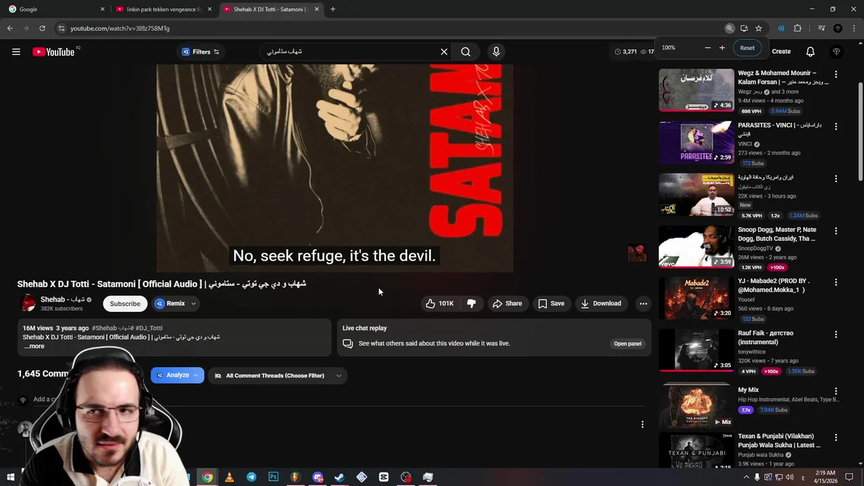Click the address bar URL

120,28
